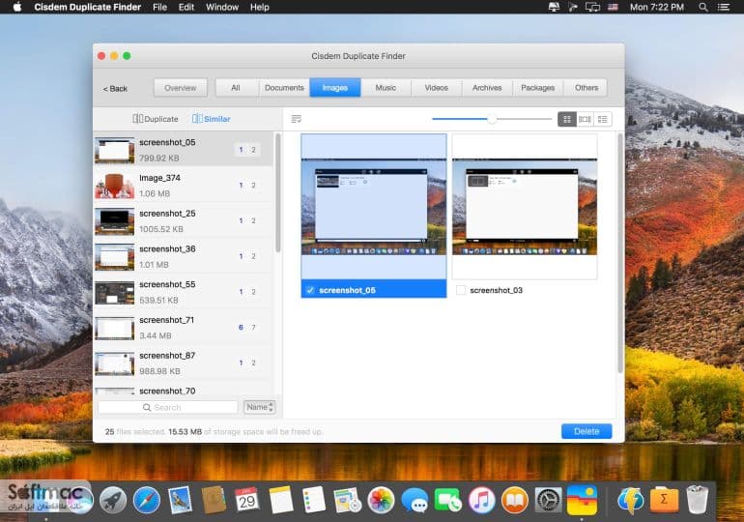Open the Apple menu
Image resolution: width=744 pixels, height=522 pixels.
click(x=17, y=7)
